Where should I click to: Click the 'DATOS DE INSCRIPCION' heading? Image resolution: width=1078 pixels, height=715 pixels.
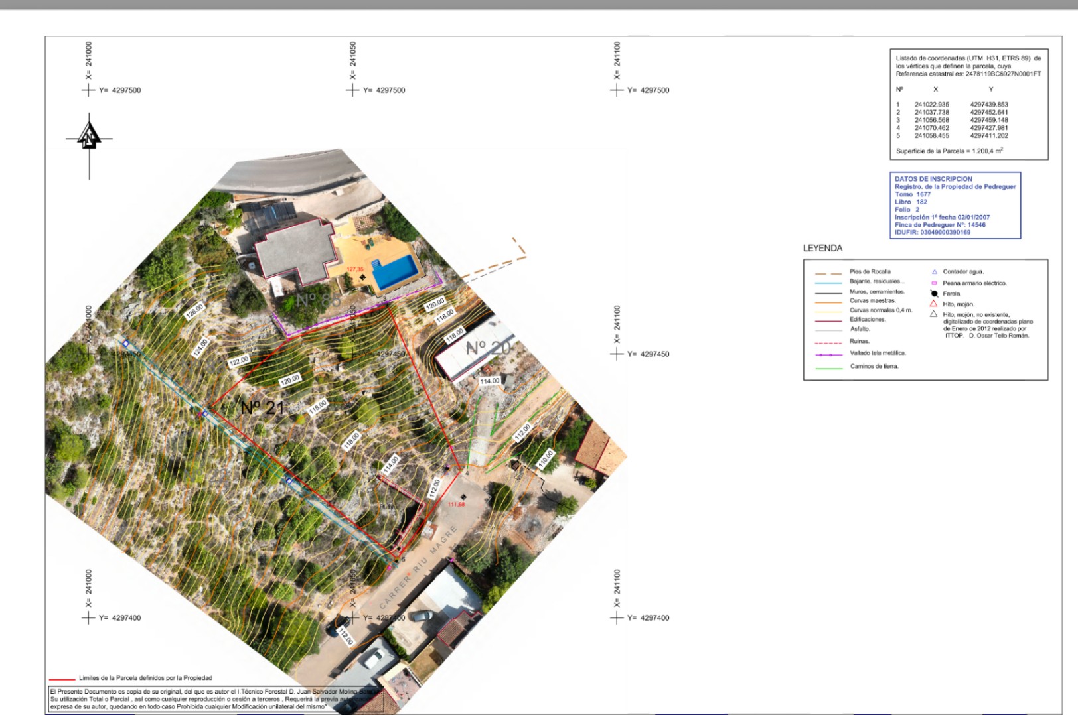pyautogui.click(x=933, y=179)
